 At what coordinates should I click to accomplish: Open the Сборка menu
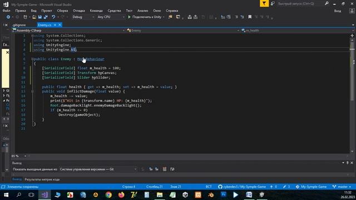(x=62, y=11)
